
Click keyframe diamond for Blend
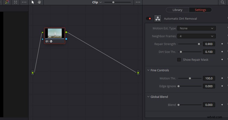pos(222,105)
